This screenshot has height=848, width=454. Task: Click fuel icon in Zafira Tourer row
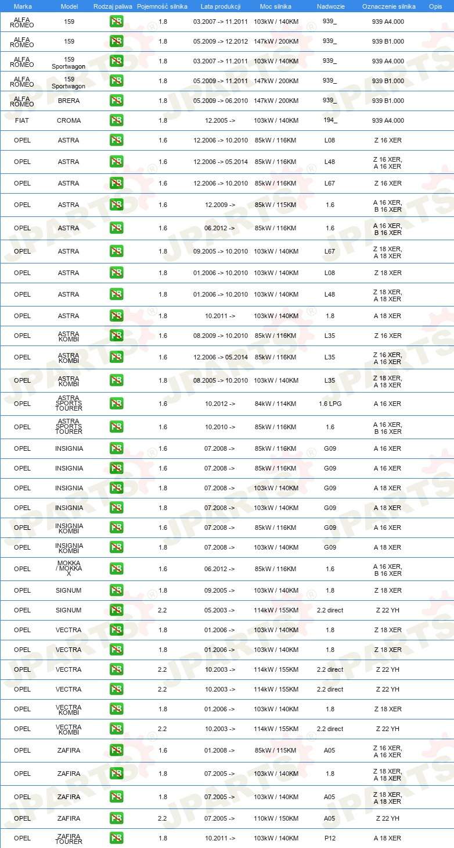[116, 838]
